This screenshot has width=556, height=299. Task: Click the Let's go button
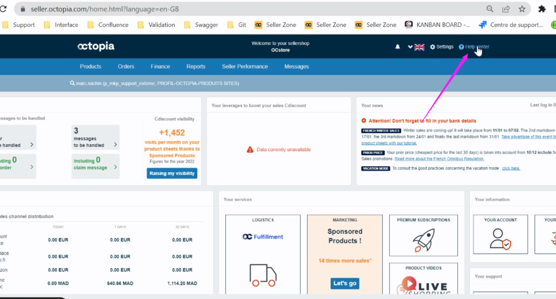345,283
